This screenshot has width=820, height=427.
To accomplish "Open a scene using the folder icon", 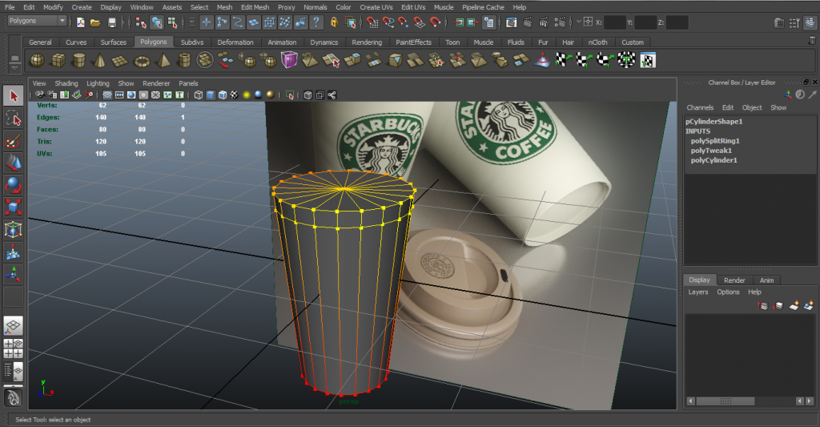I will click(x=95, y=22).
